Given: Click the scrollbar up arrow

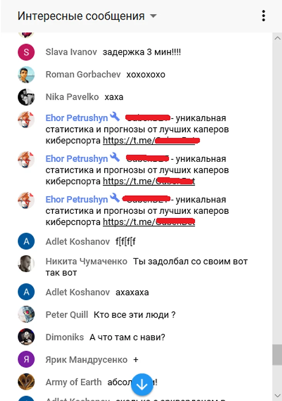Looking at the screenshot, I should point(277,38).
